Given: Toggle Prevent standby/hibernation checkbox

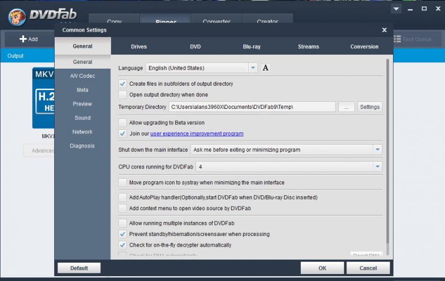Looking at the screenshot, I should 123,234.
